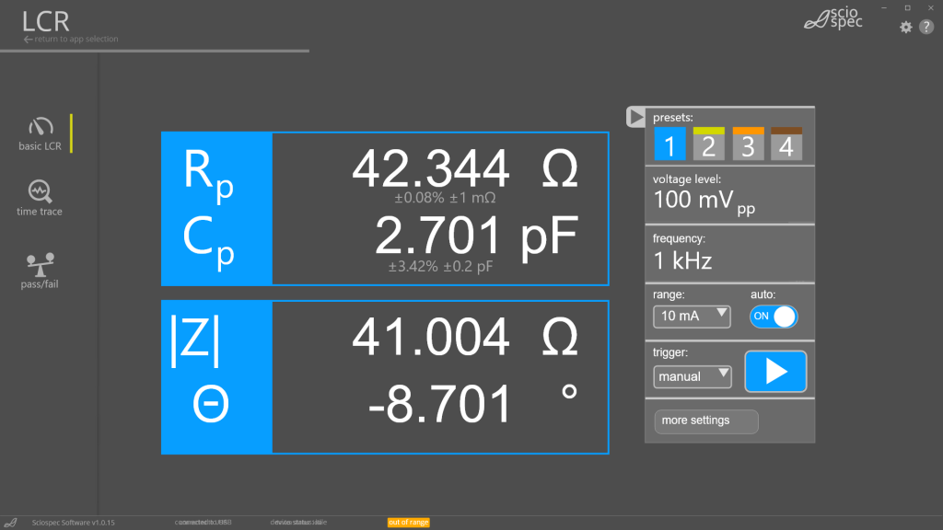Select brown preset 4
The image size is (943, 530).
point(786,144)
